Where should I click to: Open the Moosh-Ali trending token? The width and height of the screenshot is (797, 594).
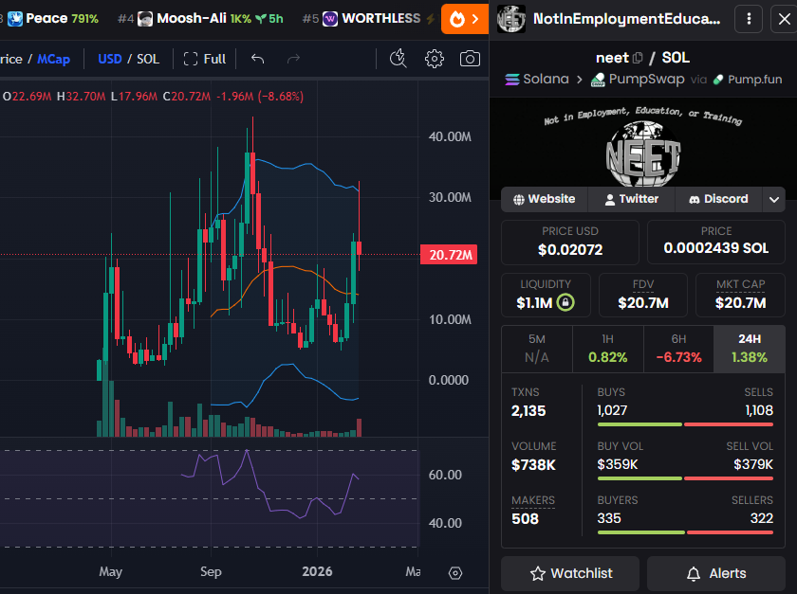200,19
